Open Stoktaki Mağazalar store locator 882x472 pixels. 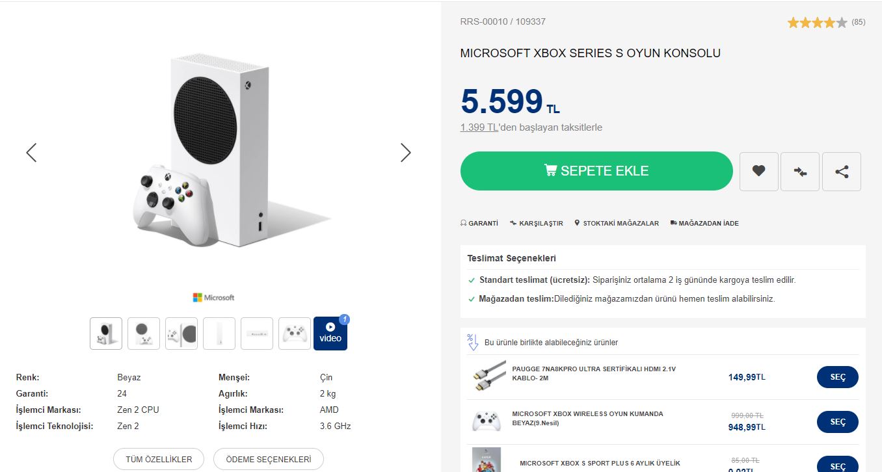[617, 223]
